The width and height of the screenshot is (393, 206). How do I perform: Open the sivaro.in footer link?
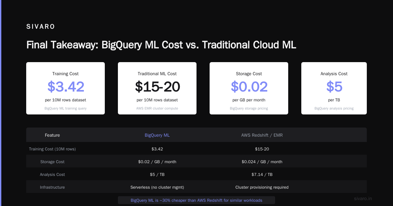pyautogui.click(x=363, y=198)
